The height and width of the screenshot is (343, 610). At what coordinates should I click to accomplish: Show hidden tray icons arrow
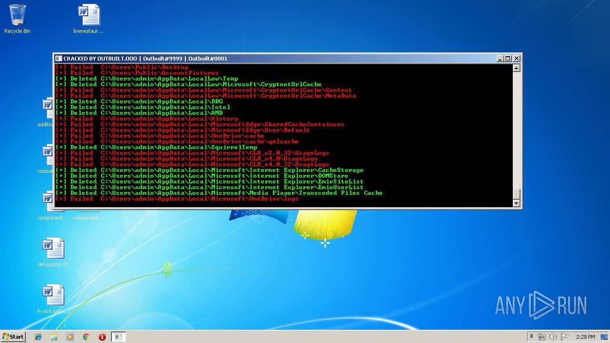(x=532, y=337)
